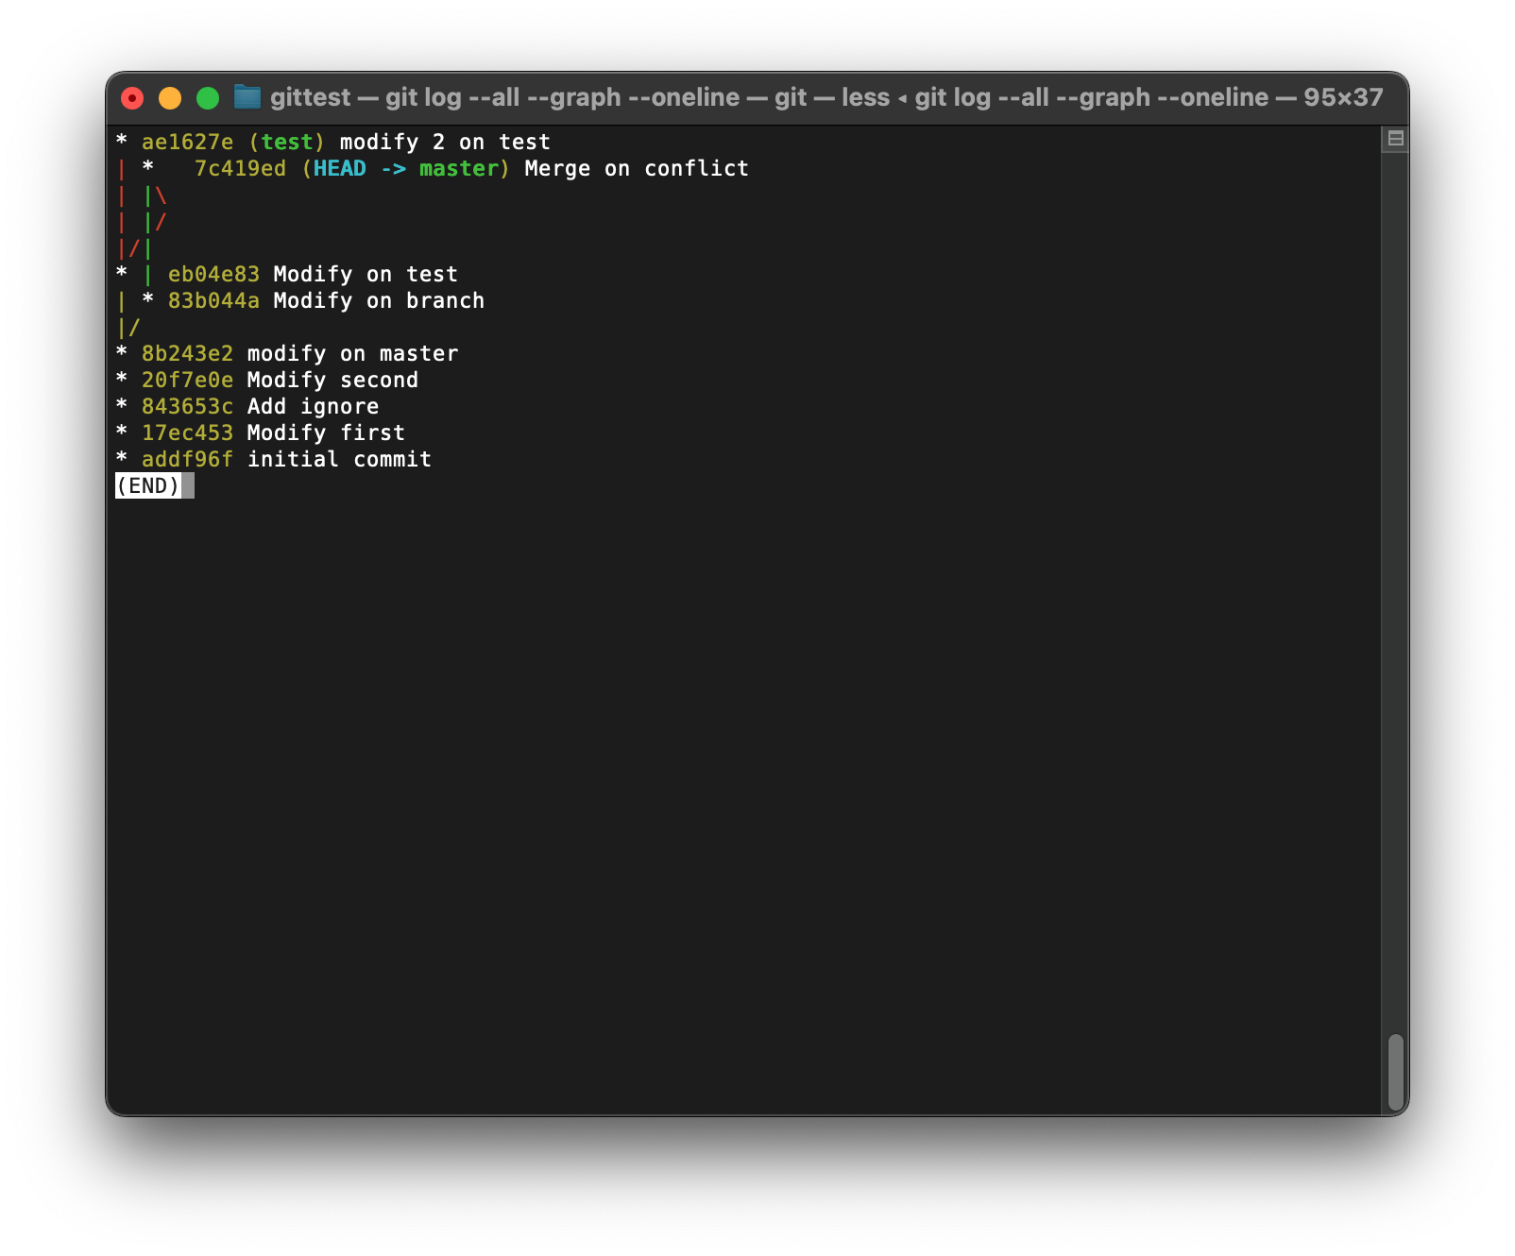Click commit hash 17ec453
The height and width of the screenshot is (1256, 1515).
(x=187, y=433)
